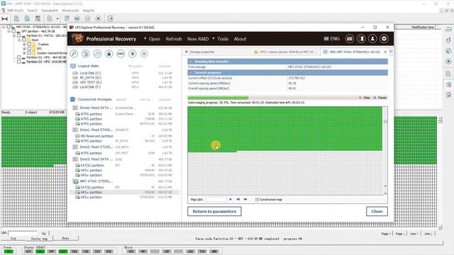
Task: Click the second icon in MRT right sidebar
Action: (448, 40)
